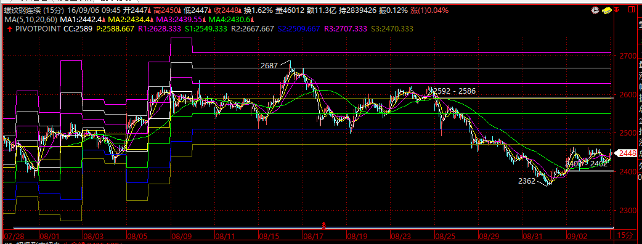Click the 2592 - 2586 annotation
Screen dimensions: 642x244
tap(454, 91)
